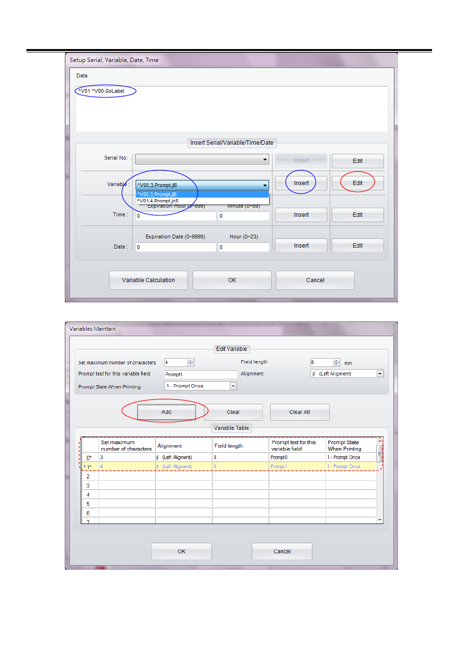Click the Data text area containing ^V01 ^V00 GoLabel
459x649 pixels.
pyautogui.click(x=232, y=109)
